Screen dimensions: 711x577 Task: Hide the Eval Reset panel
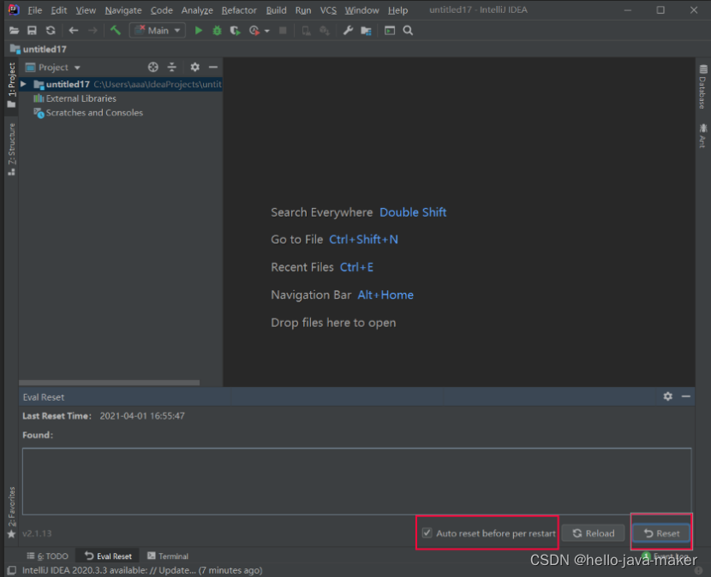(x=686, y=396)
